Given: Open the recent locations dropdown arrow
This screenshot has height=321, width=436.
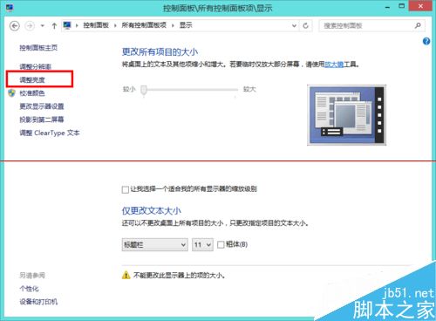Looking at the screenshot, I should pos(43,26).
